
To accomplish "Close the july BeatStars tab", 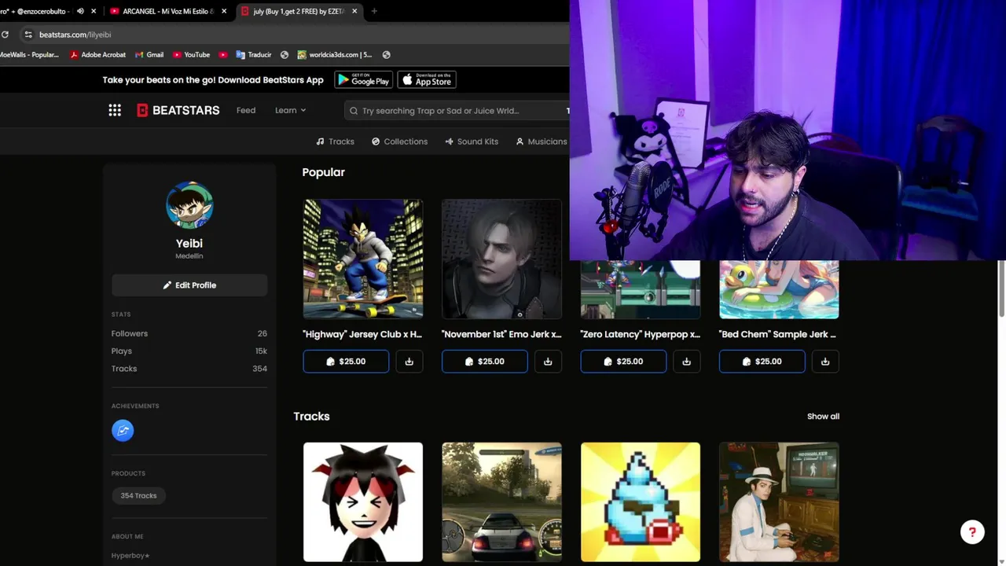I will tap(354, 11).
